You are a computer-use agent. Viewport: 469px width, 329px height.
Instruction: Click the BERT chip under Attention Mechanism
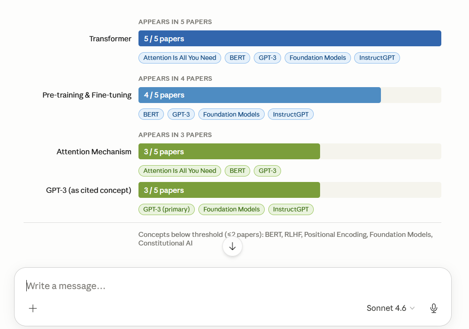pos(237,171)
